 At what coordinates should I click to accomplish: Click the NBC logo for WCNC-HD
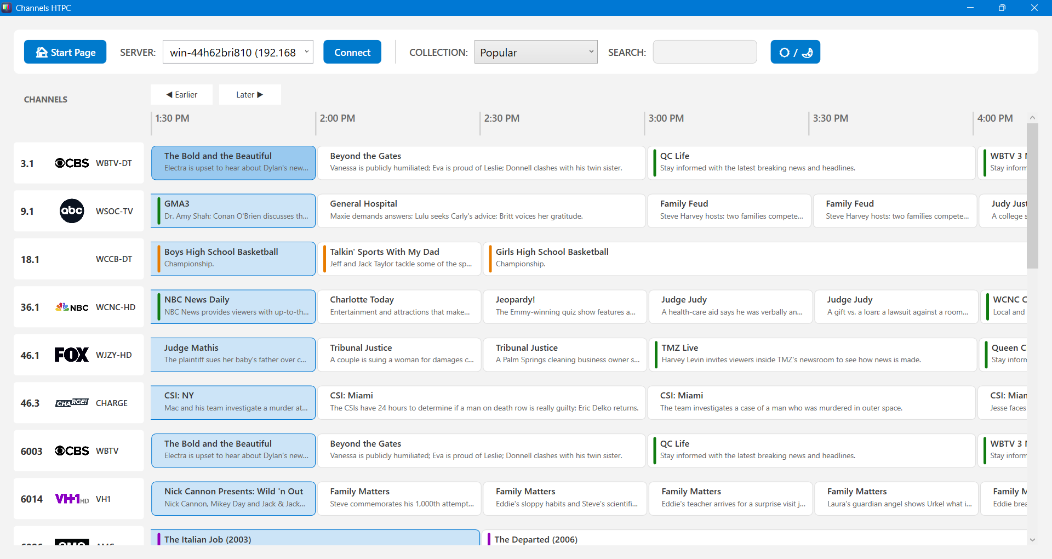tap(72, 307)
